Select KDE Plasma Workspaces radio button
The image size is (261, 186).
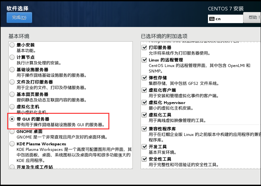tap(12, 144)
